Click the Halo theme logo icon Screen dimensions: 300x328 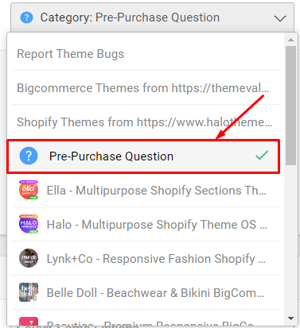(29, 224)
